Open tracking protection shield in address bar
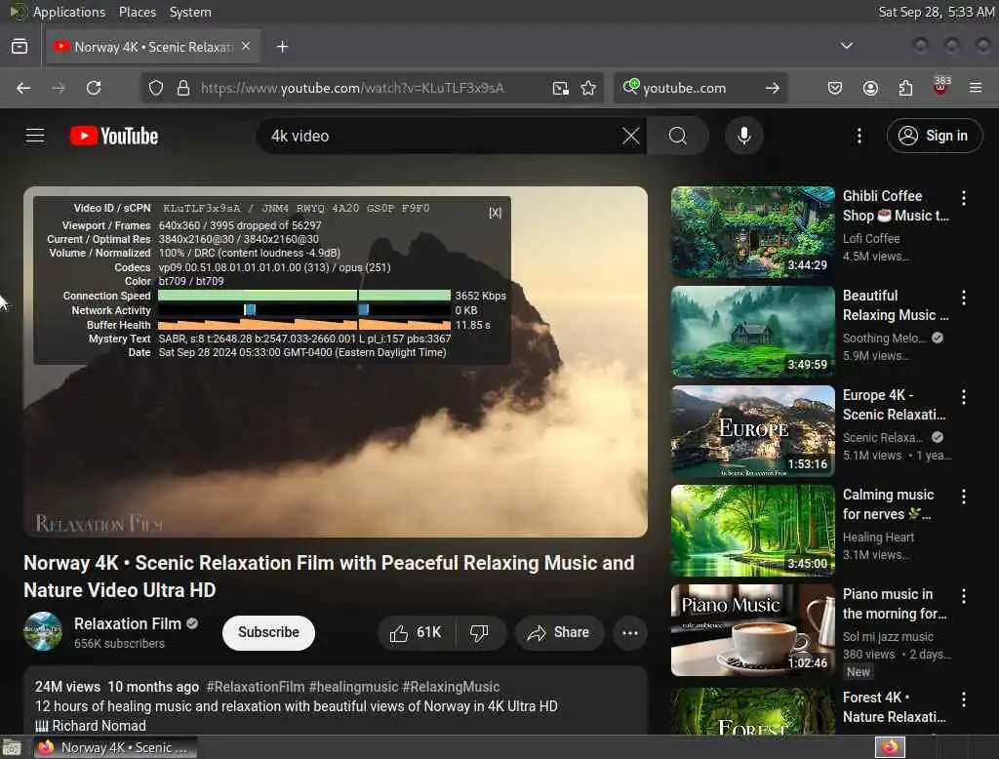This screenshot has width=999, height=759. 156,88
